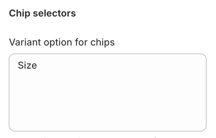This screenshot has width=216, height=138.
Task: Click the word Size in the text area
Action: tap(27, 65)
